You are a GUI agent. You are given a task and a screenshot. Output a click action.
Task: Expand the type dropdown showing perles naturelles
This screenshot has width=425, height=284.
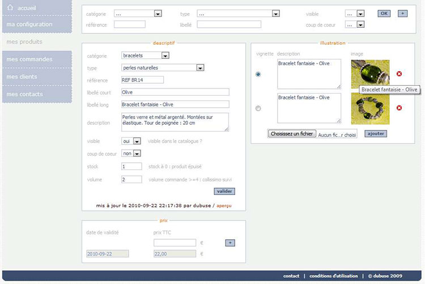[x=163, y=68]
